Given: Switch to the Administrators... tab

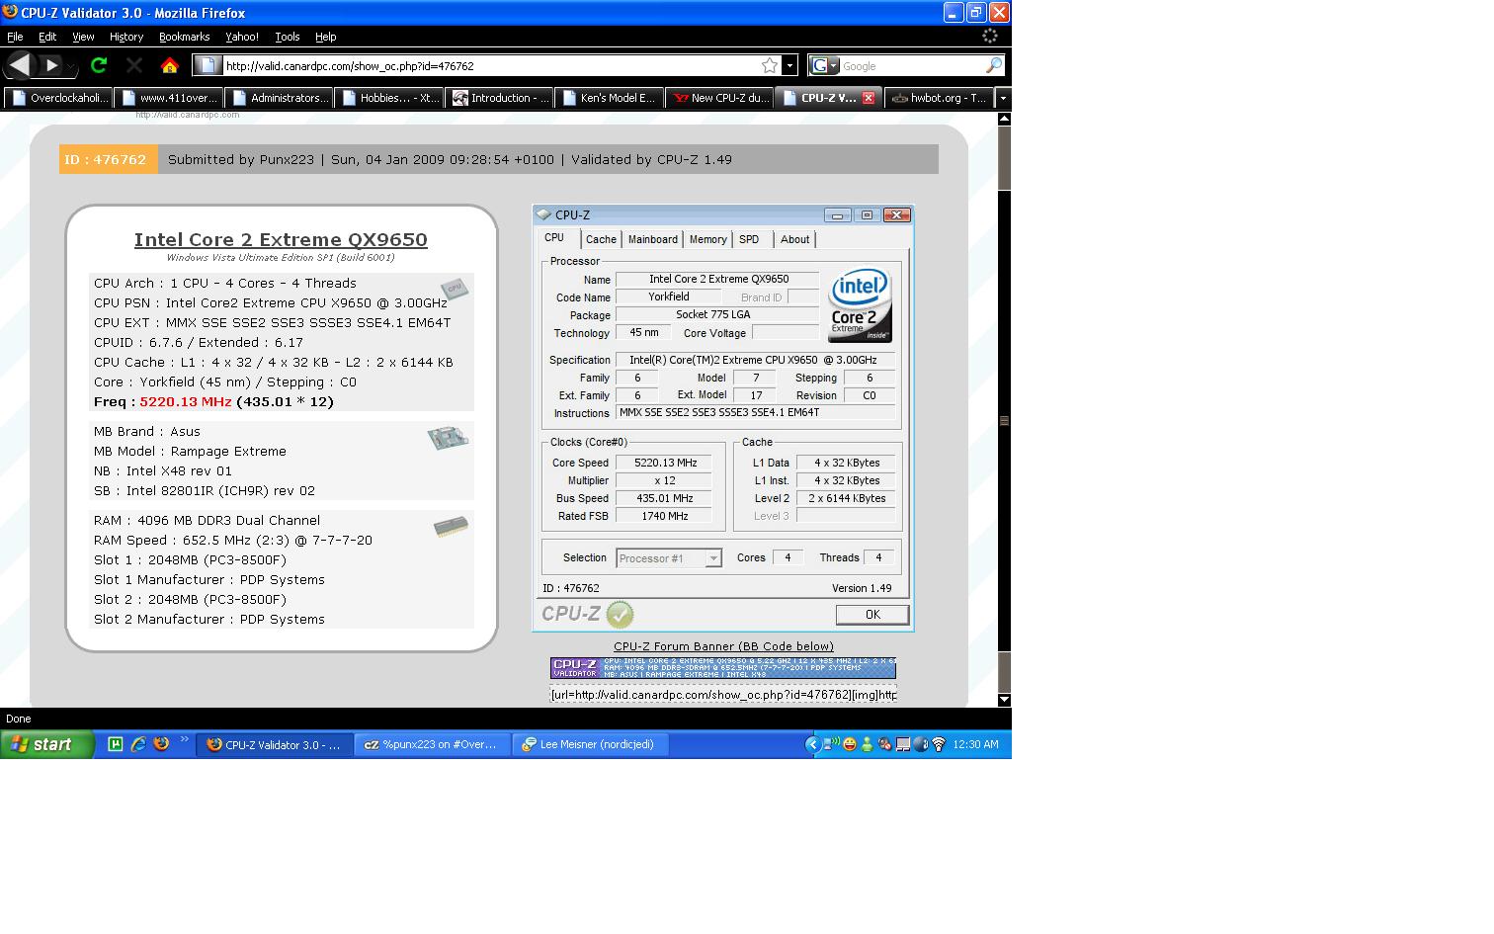Looking at the screenshot, I should click(280, 98).
